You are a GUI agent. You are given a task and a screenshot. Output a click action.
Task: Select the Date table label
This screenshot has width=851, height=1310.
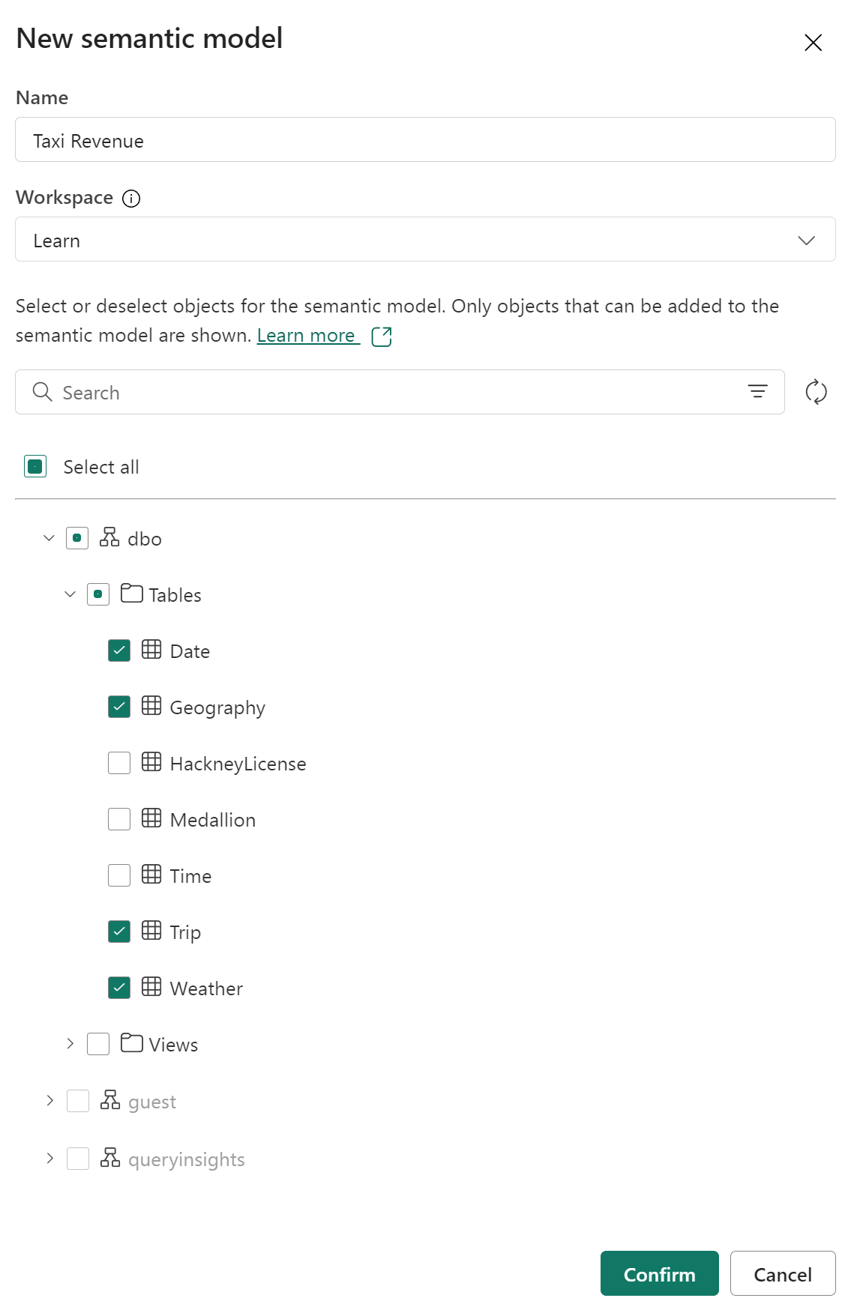(x=190, y=651)
